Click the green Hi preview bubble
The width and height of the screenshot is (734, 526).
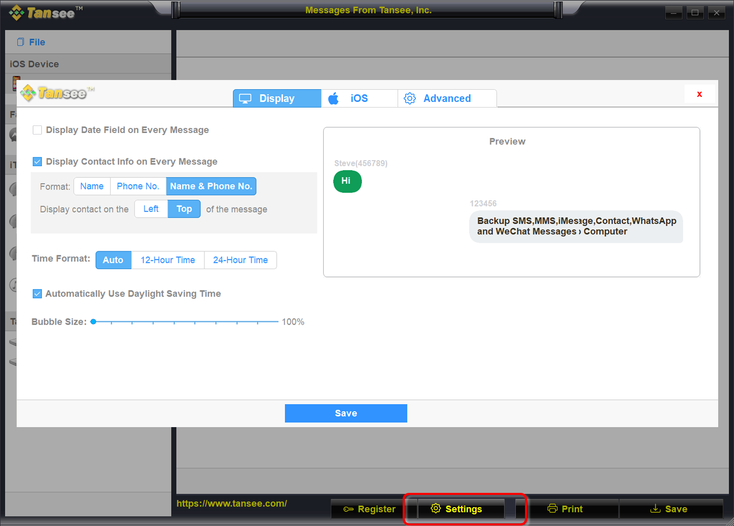(x=348, y=181)
